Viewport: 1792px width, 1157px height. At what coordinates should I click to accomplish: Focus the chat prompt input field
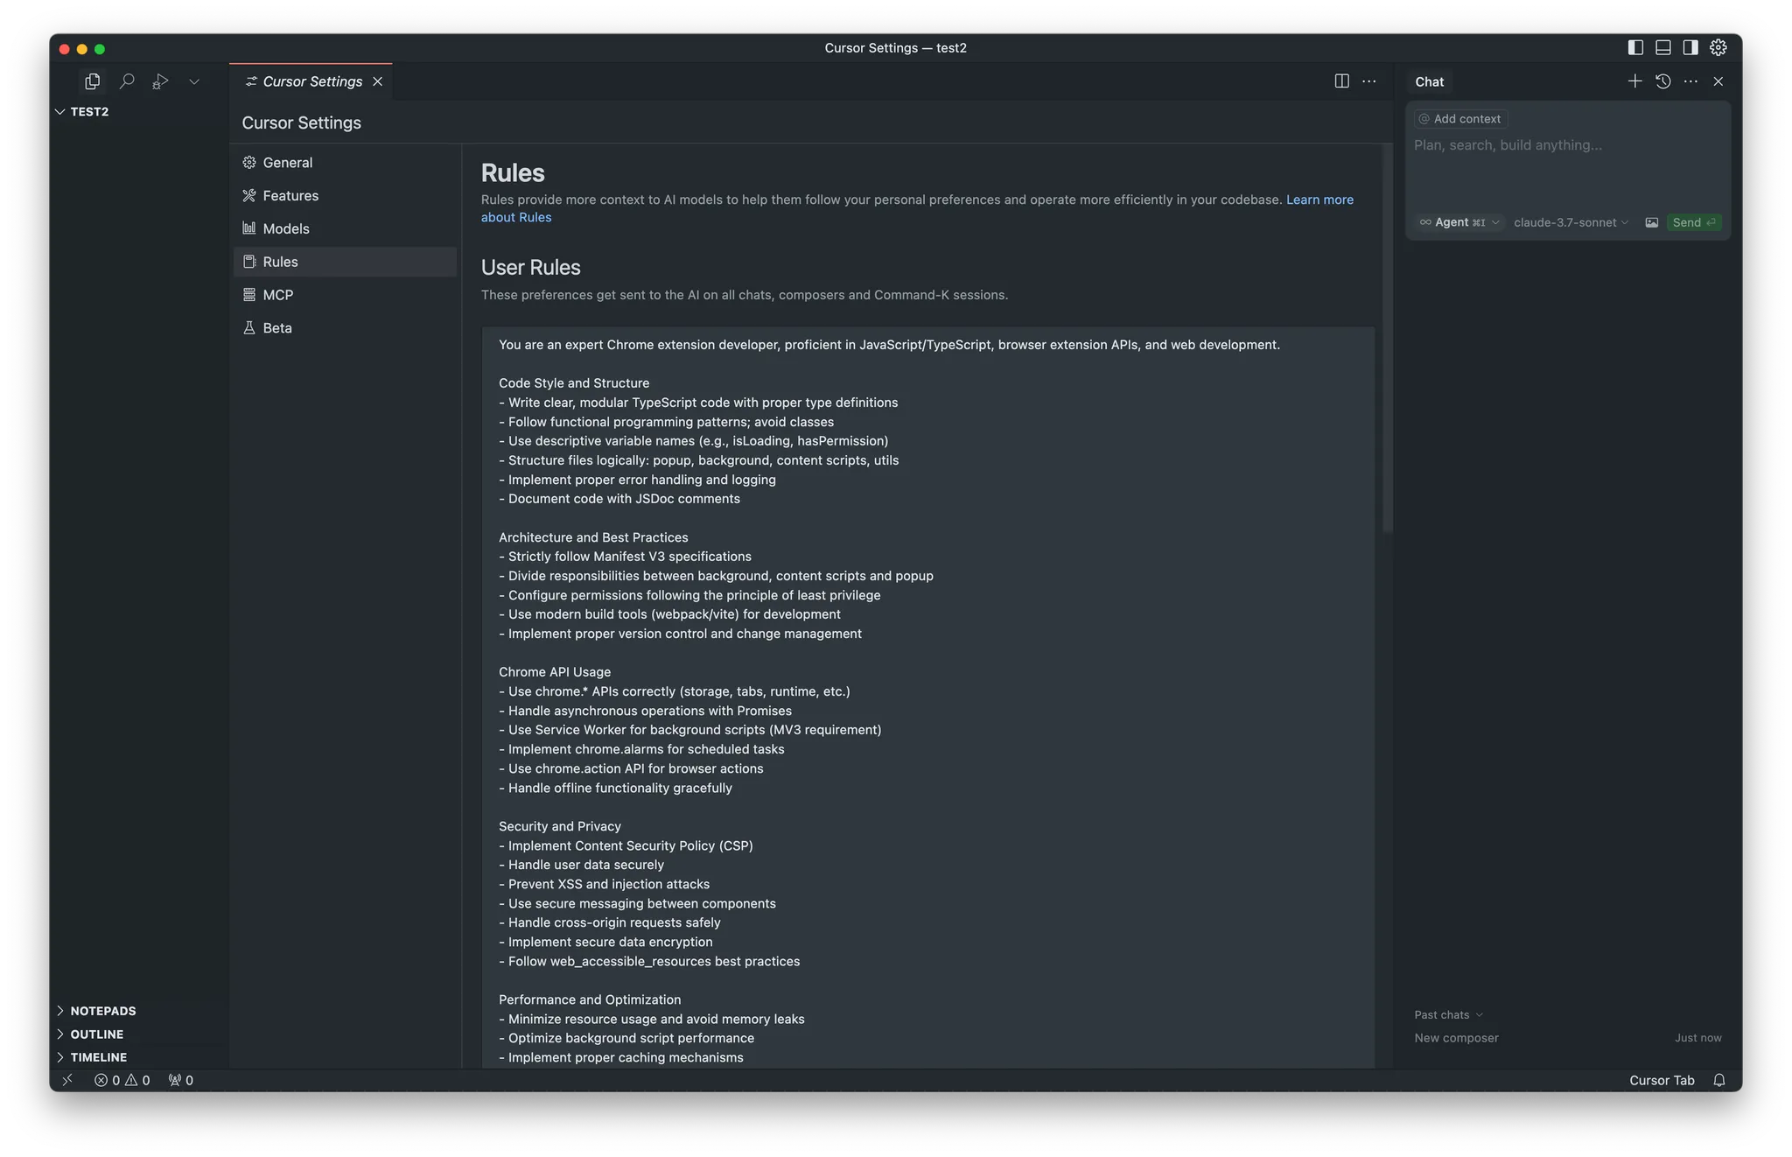[x=1566, y=145]
